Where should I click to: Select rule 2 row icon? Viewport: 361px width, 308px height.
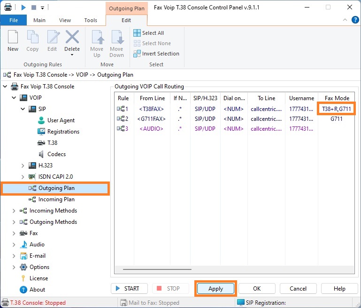[120, 118]
